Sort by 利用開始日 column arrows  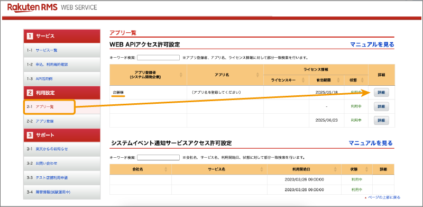[x=335, y=169]
